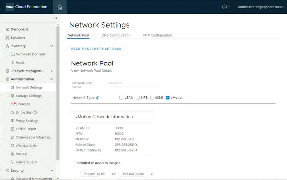
Task: Check the iSCSI network type checkbox
Action: click(152, 98)
